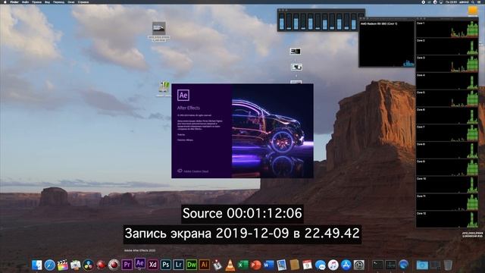The height and width of the screenshot is (273, 485).
Task: Launch Microsoft Word from the Dock
Action: pyautogui.click(x=268, y=265)
